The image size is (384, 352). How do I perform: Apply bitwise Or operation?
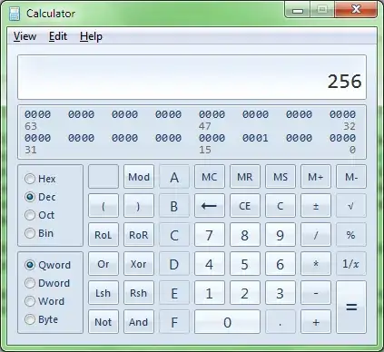(x=103, y=264)
